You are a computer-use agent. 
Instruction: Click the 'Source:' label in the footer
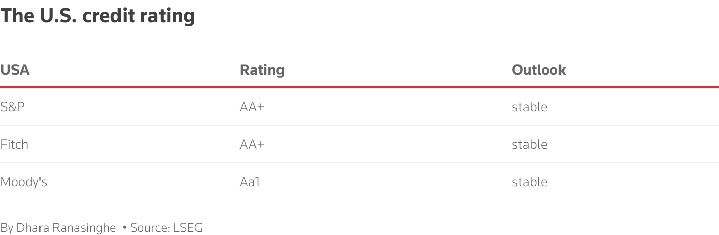click(x=150, y=228)
